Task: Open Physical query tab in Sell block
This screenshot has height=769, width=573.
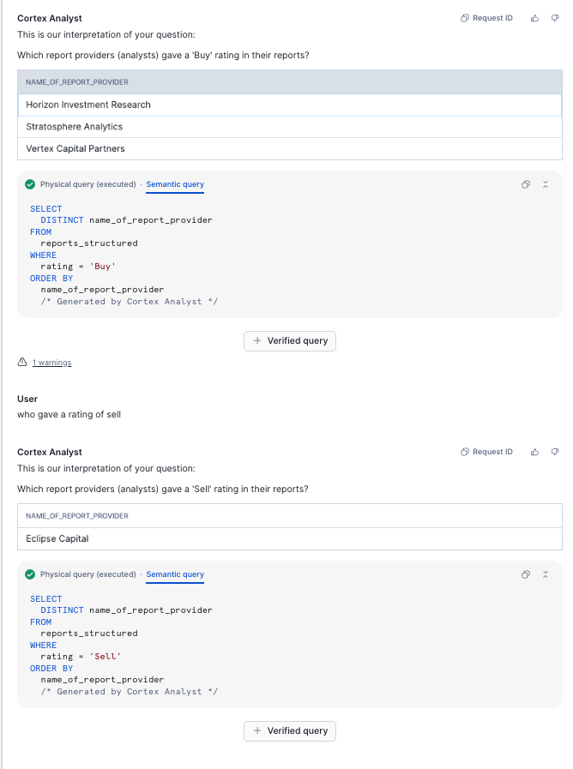Action: [87, 574]
